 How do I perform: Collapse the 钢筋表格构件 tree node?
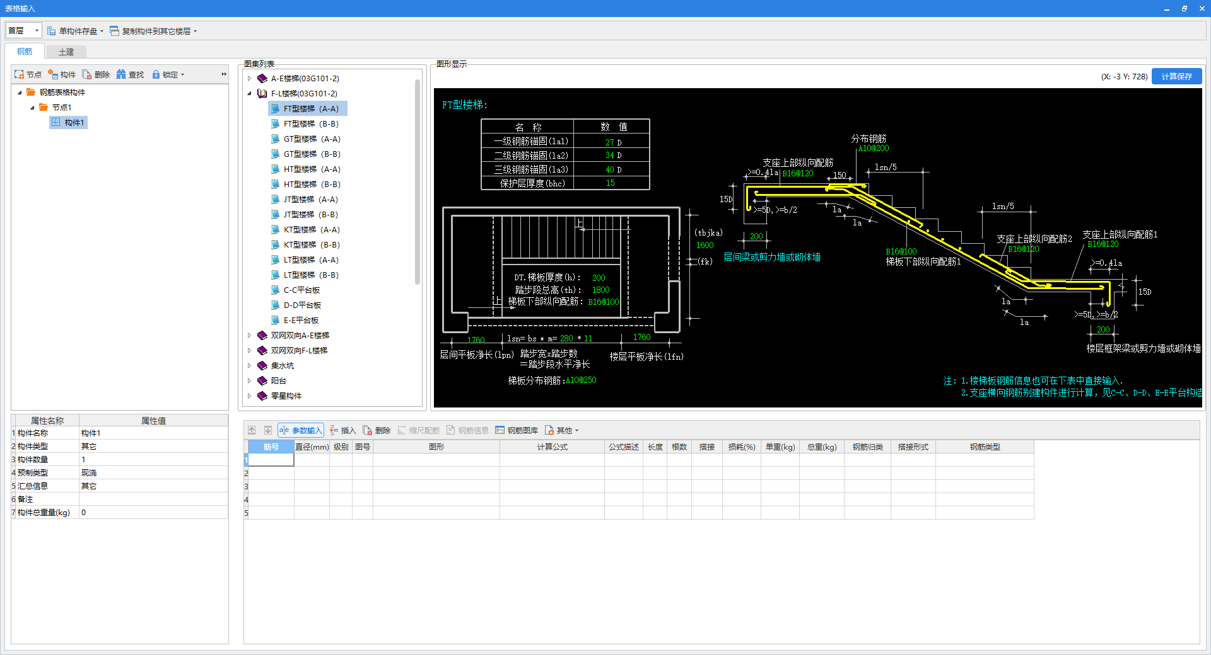20,93
